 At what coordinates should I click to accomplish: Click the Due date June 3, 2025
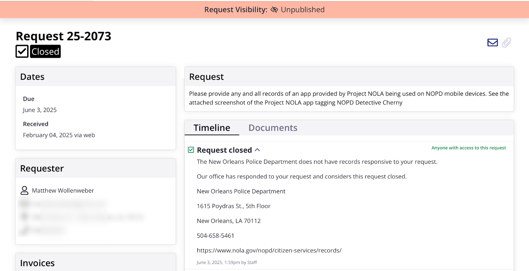pos(40,110)
